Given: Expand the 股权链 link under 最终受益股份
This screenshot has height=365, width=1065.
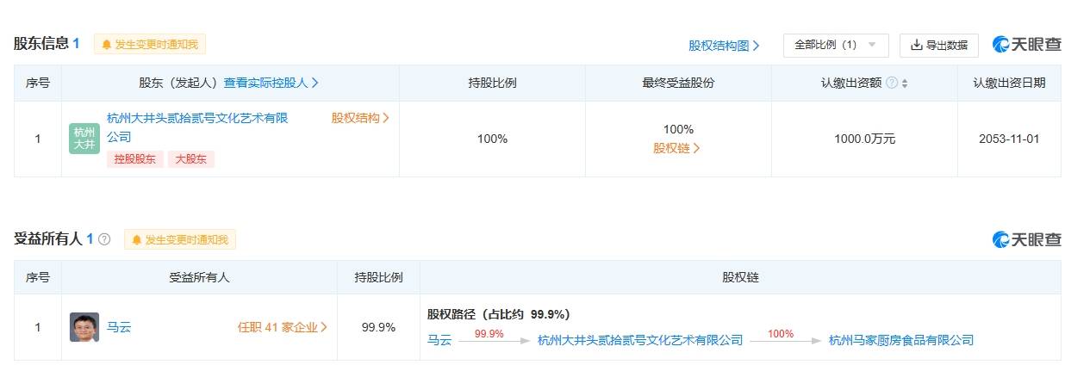Looking at the screenshot, I should click(x=677, y=148).
